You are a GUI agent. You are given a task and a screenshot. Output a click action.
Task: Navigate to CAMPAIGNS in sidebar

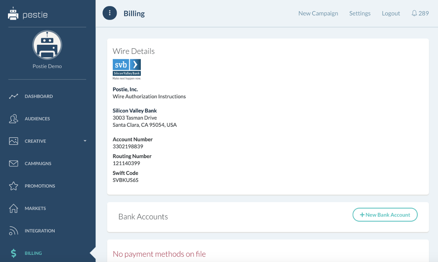click(x=38, y=163)
